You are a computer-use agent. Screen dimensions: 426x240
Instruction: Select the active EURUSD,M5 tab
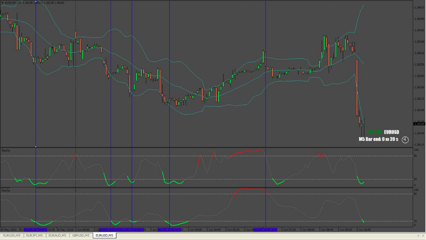pos(104,235)
